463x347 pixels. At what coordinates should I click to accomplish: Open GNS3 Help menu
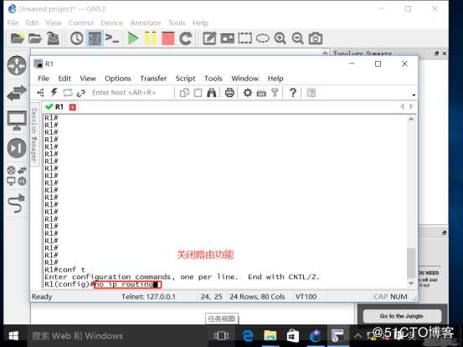(x=200, y=23)
